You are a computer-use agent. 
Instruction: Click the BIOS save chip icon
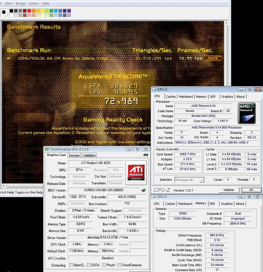144,190
